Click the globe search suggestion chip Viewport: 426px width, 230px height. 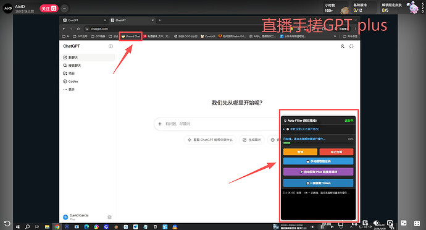pyautogui.click(x=274, y=140)
